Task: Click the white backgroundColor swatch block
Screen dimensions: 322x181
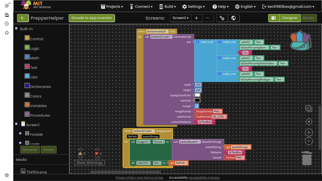Action: 197,95
